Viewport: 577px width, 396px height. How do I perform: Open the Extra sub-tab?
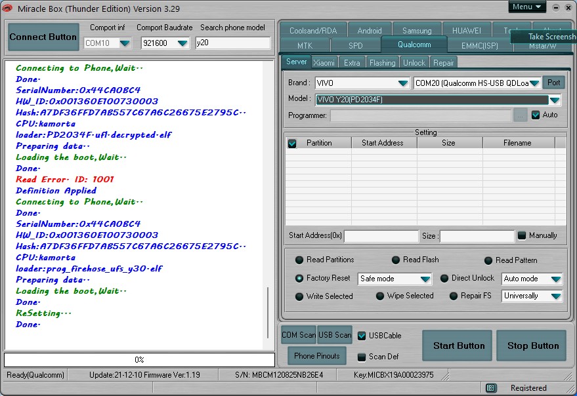point(352,63)
